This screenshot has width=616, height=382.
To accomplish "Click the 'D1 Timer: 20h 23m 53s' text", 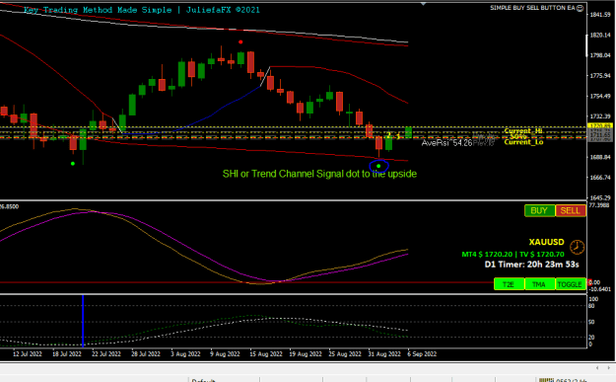I will coord(531,265).
